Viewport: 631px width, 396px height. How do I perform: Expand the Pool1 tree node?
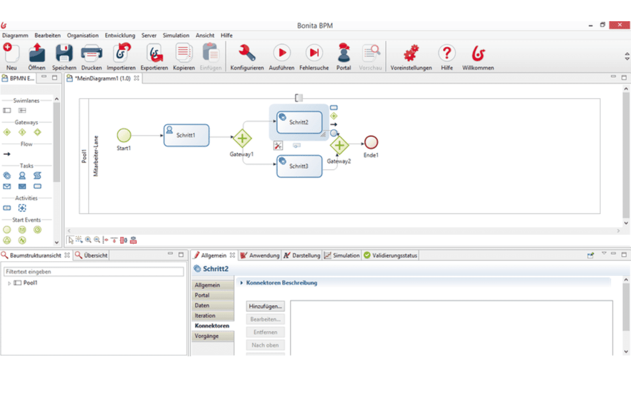pyautogui.click(x=9, y=283)
